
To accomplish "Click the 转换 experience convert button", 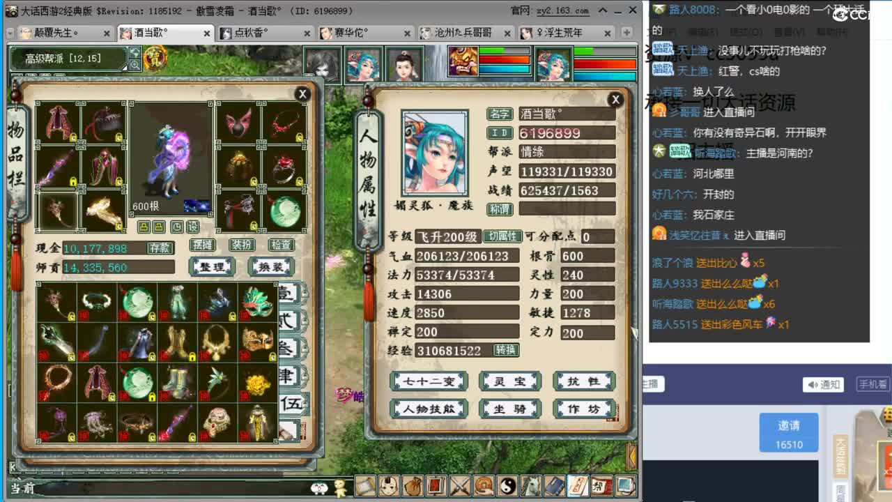I will [506, 350].
